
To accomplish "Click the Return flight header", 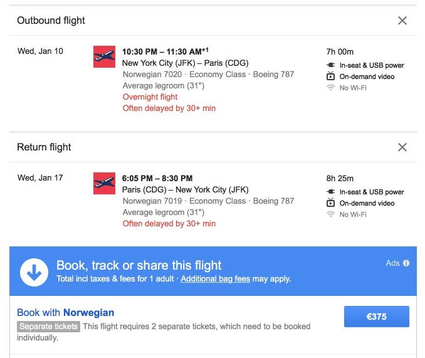I will tap(44, 147).
